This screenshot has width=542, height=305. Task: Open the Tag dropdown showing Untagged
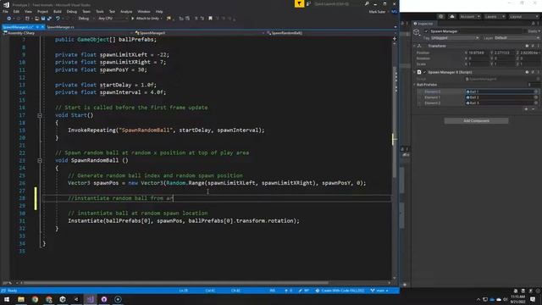(455, 38)
